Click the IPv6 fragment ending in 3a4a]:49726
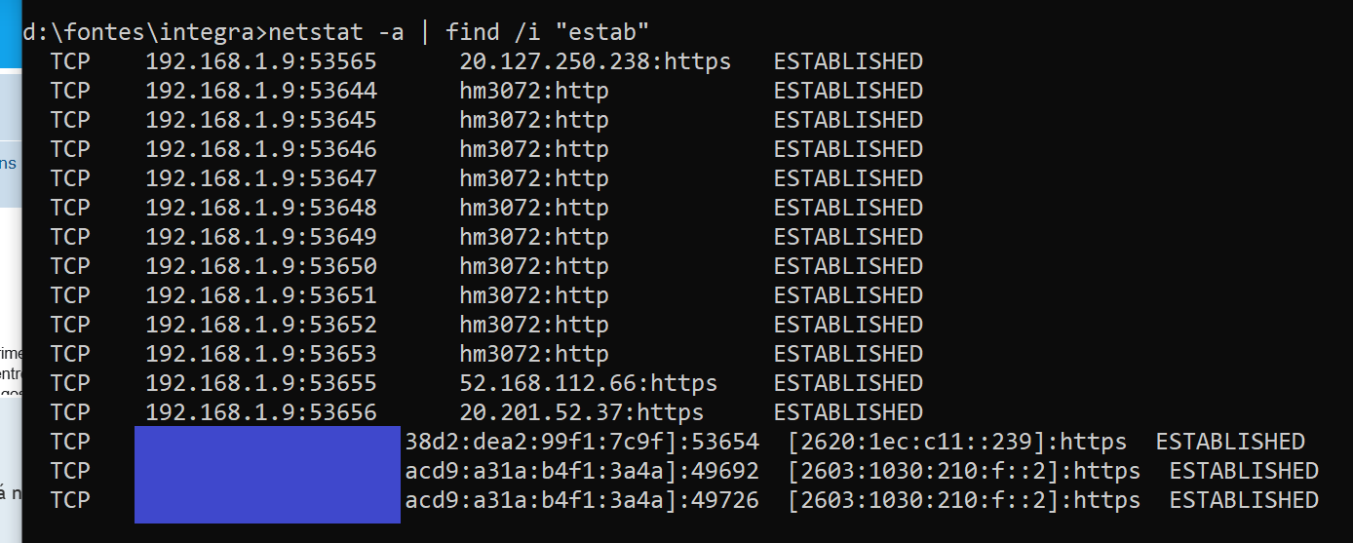 581,500
